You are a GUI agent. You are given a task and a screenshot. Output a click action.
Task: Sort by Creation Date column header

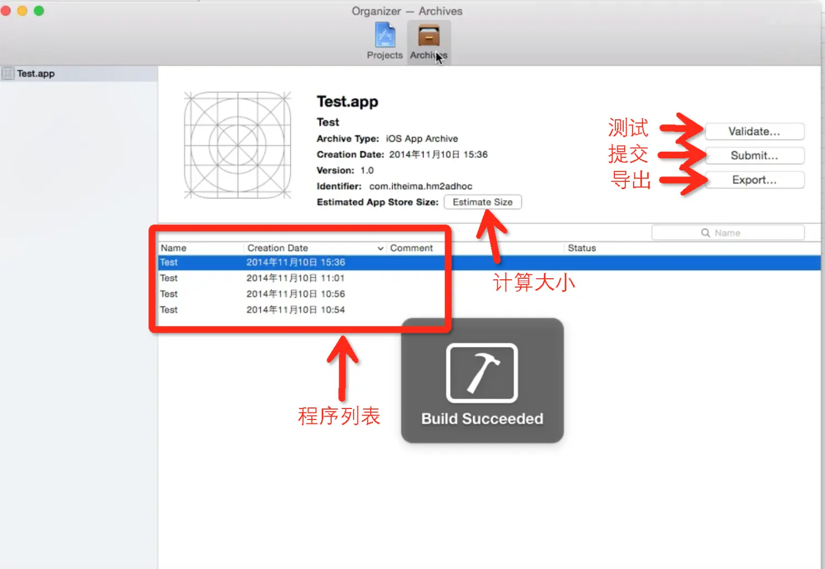pyautogui.click(x=315, y=248)
